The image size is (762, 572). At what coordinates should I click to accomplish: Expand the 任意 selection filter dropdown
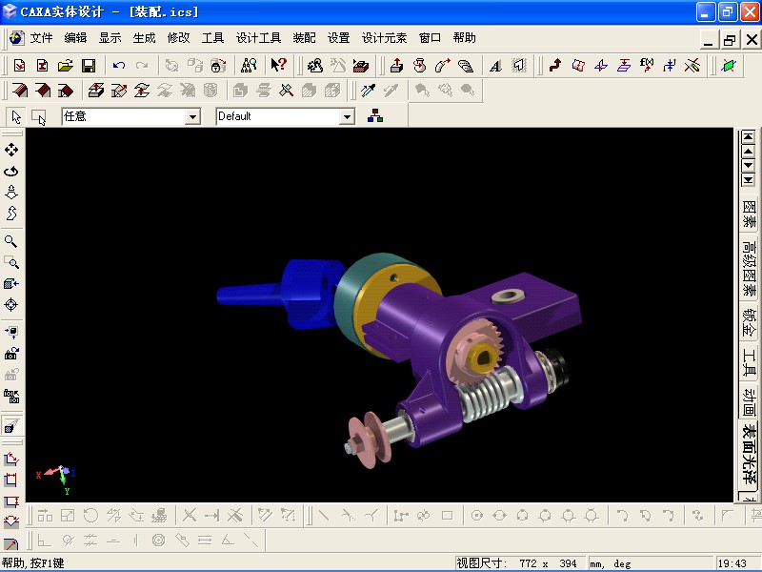point(192,116)
